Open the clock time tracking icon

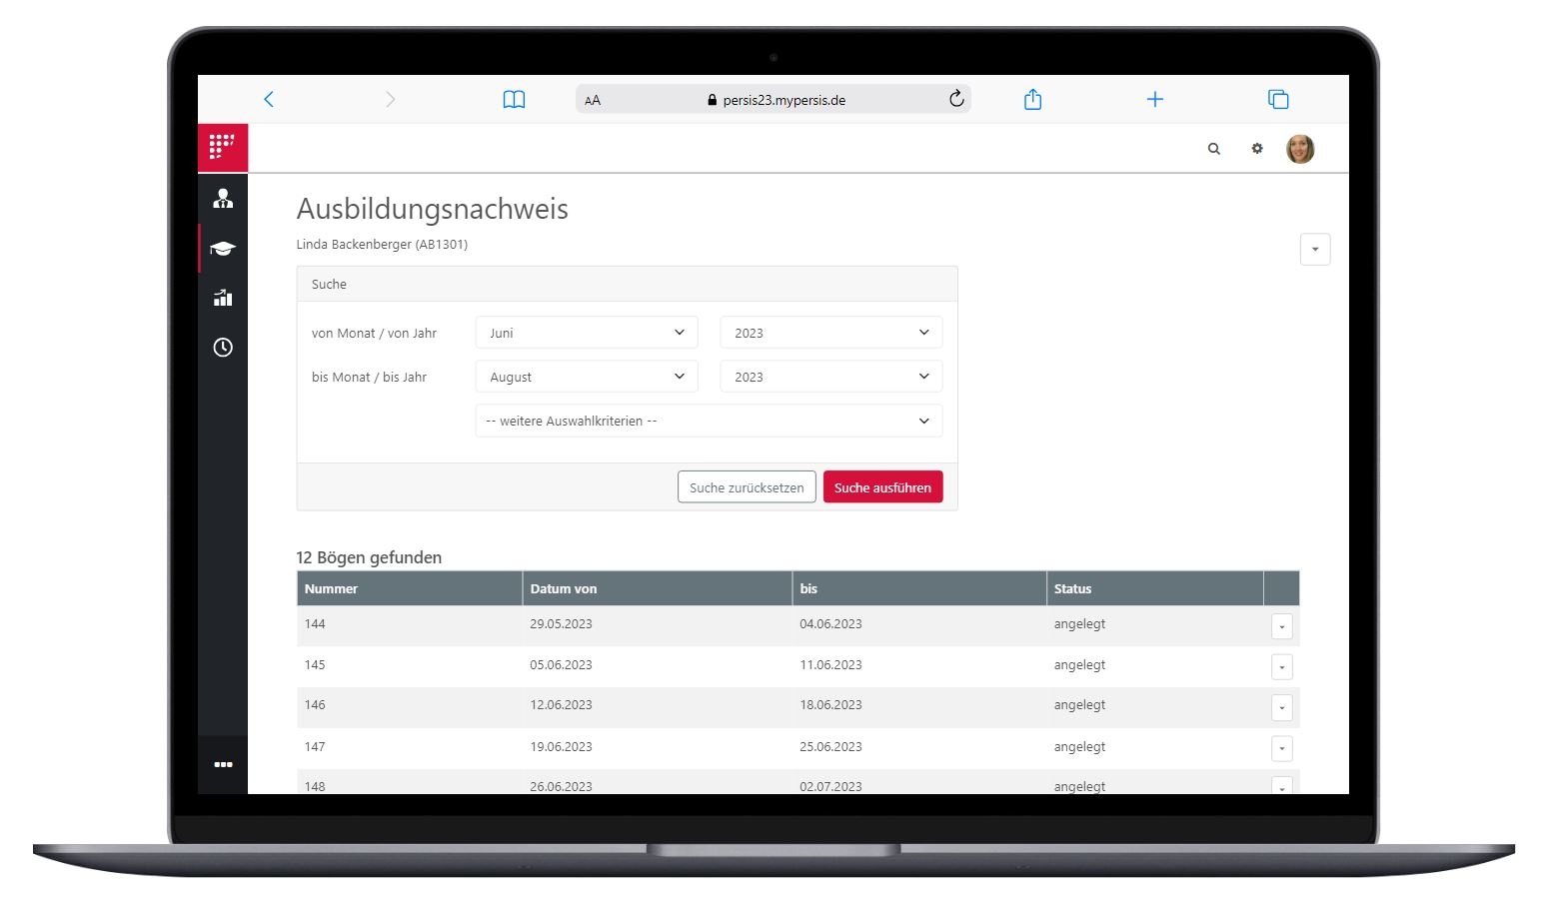(x=223, y=348)
